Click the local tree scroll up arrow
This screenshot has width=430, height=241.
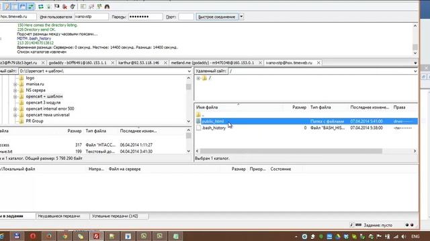point(189,78)
